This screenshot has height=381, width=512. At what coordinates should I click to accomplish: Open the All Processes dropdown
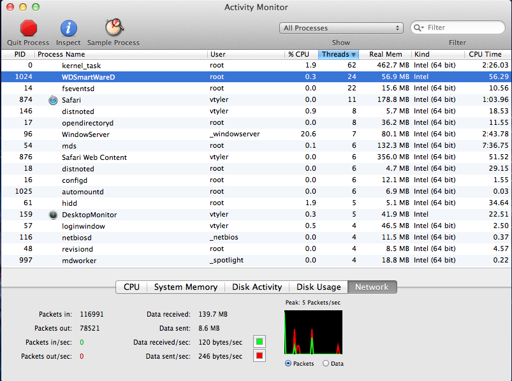pyautogui.click(x=341, y=28)
